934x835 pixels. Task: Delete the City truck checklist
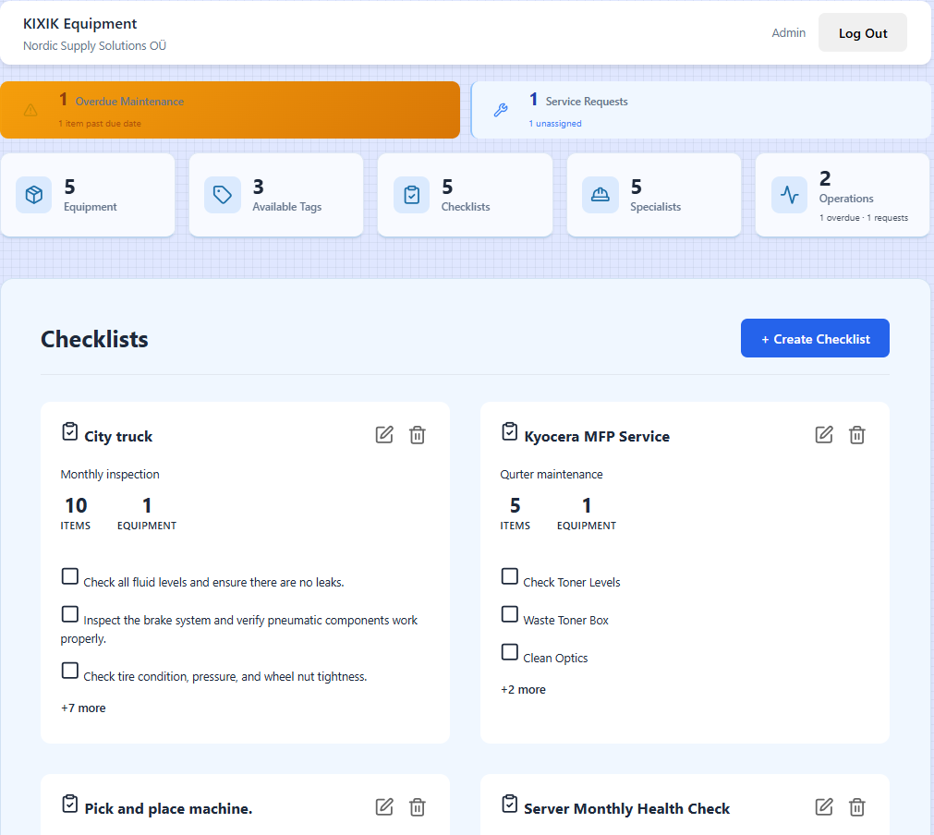[x=418, y=434]
